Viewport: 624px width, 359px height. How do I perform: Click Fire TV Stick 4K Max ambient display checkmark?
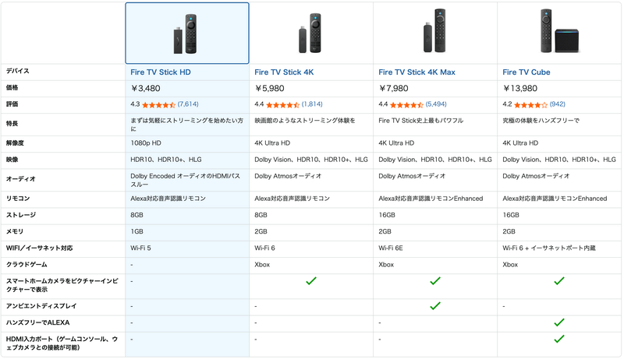pyautogui.click(x=435, y=305)
